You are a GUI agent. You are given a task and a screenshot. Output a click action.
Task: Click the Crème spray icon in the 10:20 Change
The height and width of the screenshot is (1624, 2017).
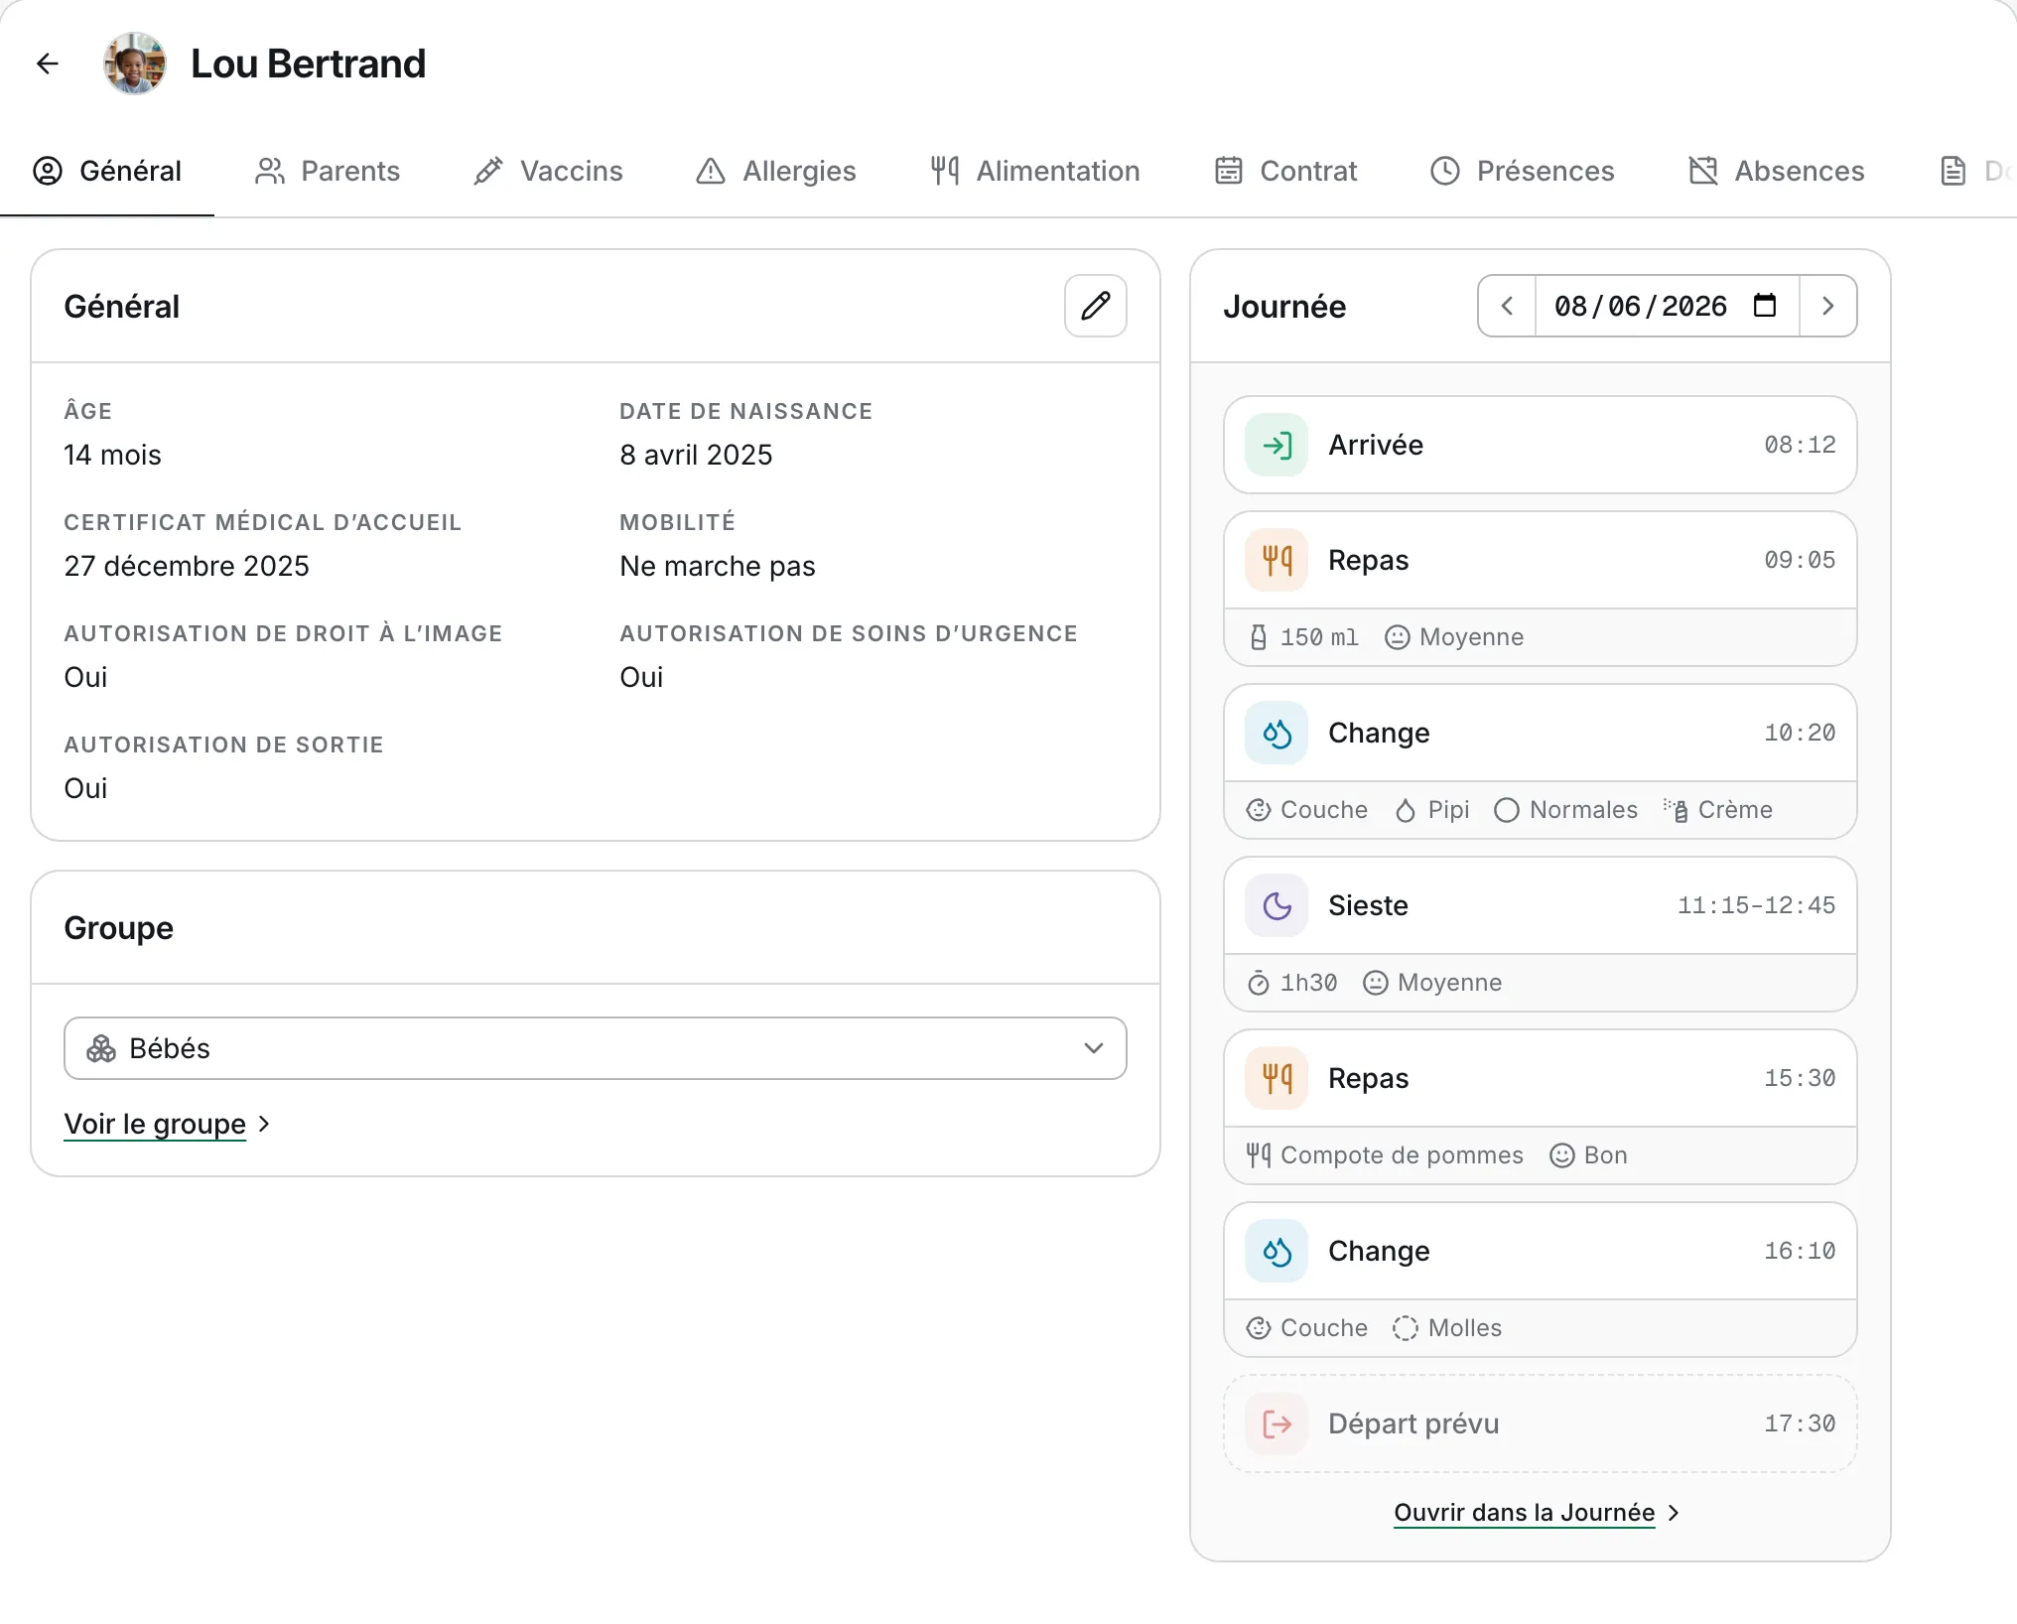tap(1676, 810)
